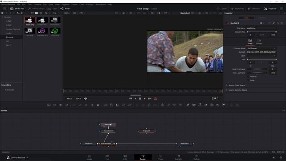Jump to the first frame

(130, 98)
